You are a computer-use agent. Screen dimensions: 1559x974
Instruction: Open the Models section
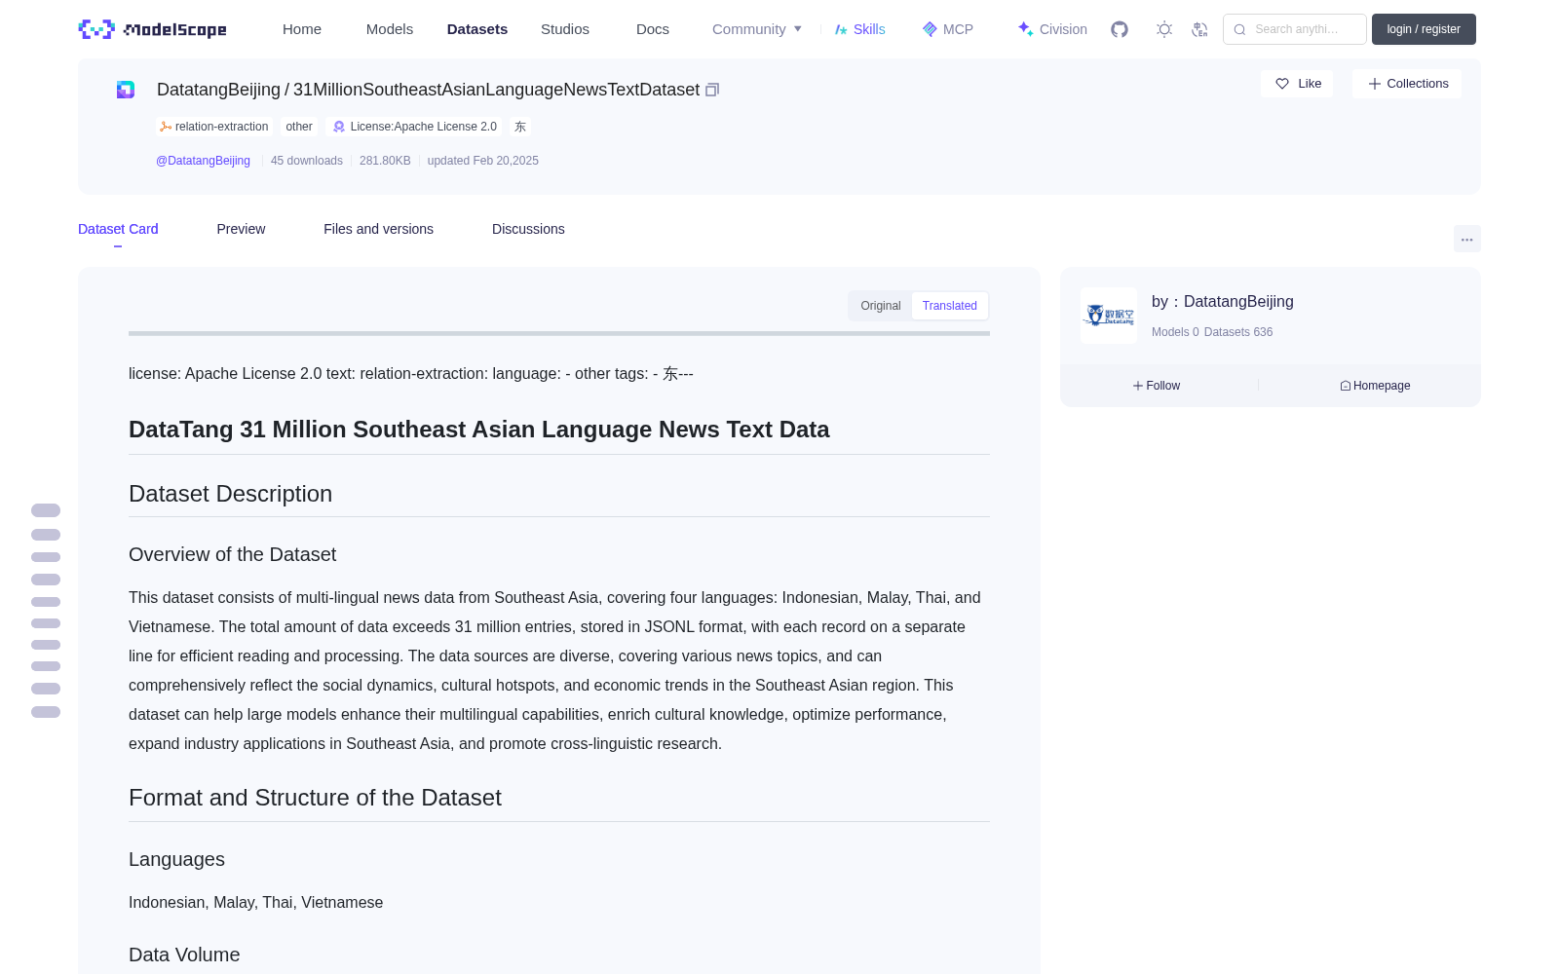(x=390, y=29)
